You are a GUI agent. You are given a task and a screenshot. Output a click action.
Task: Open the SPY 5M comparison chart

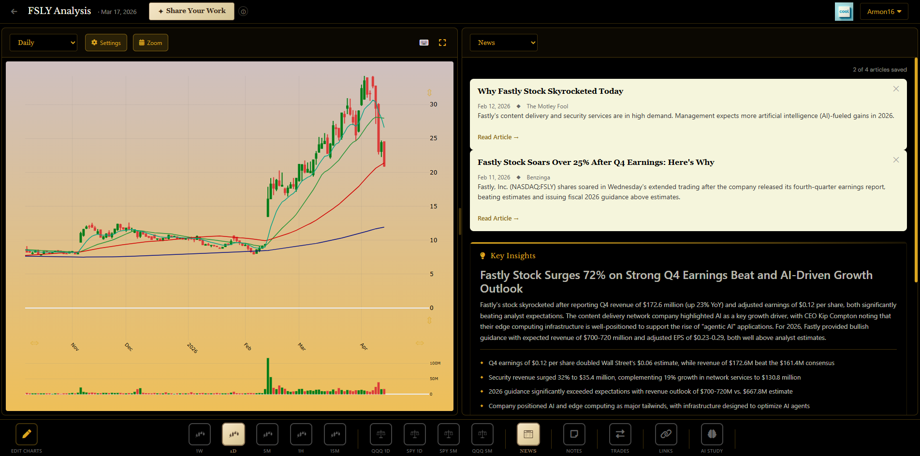[449, 434]
